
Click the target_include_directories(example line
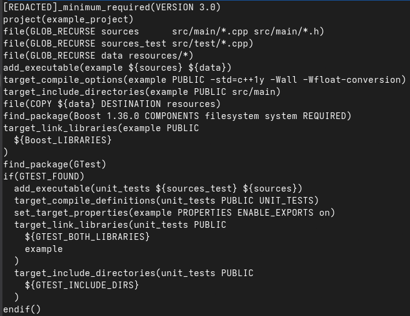pos(142,92)
